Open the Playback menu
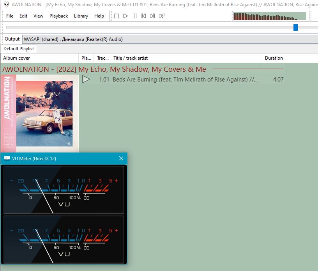The image size is (318, 271). tap(58, 16)
